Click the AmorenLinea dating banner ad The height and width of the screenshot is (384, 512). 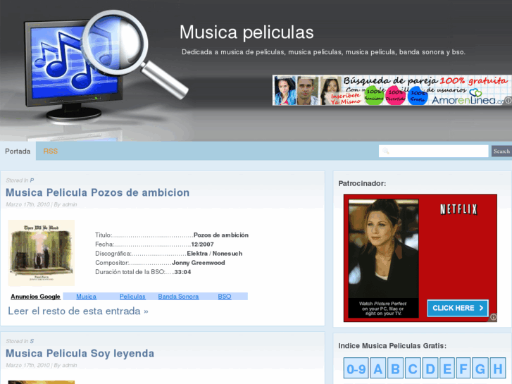tap(392, 90)
